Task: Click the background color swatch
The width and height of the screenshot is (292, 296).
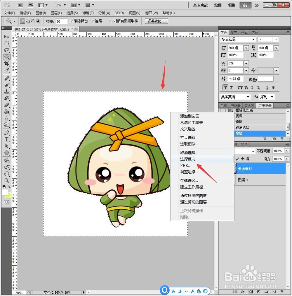Action: 9,196
